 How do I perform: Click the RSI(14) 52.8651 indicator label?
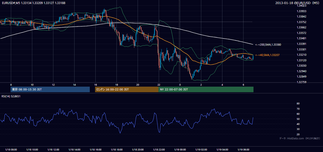(x=11, y=96)
